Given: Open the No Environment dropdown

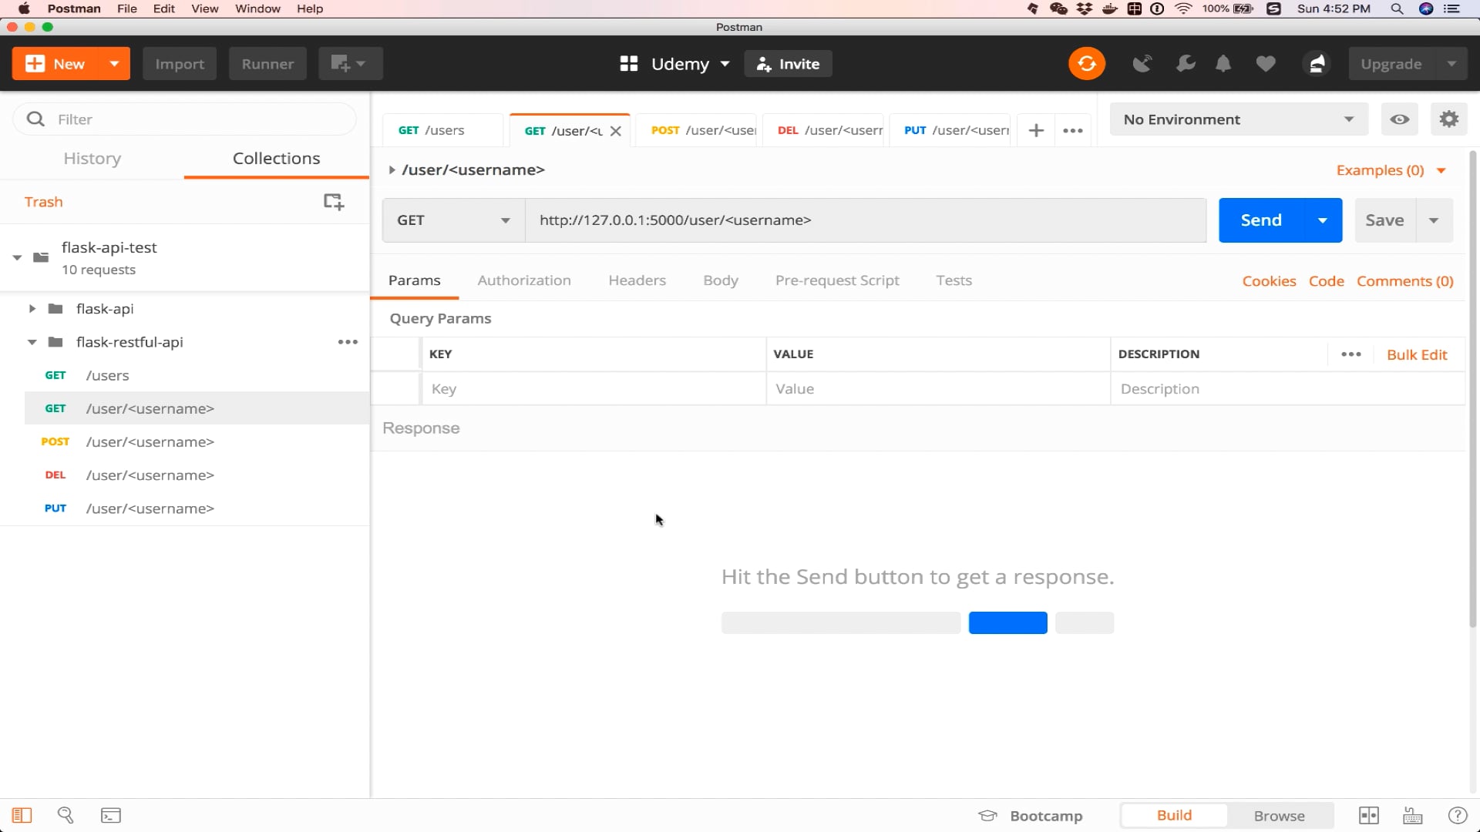Looking at the screenshot, I should coord(1238,119).
